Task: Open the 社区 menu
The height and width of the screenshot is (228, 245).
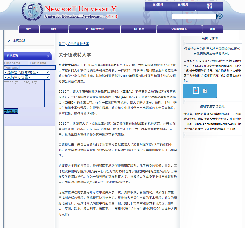Action: (x=212, y=29)
